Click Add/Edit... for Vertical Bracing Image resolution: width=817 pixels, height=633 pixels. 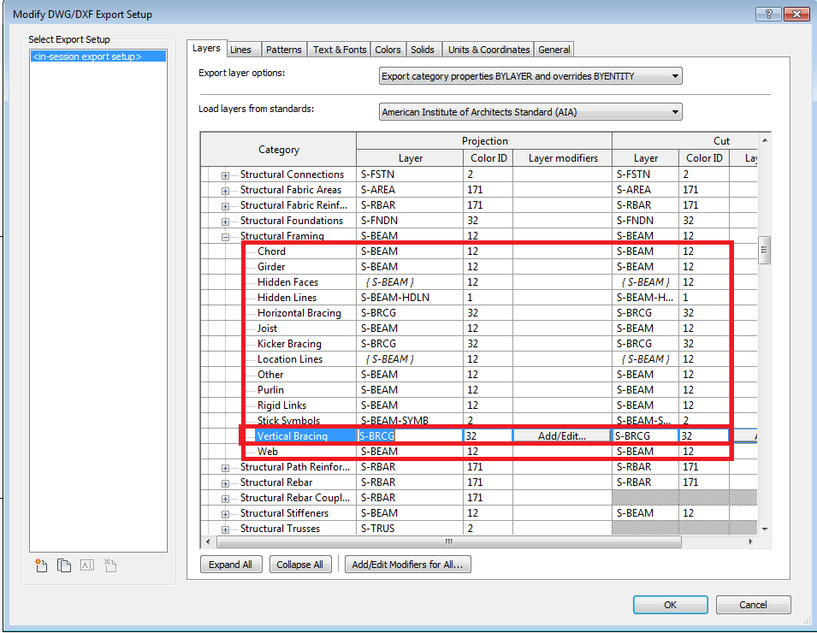(562, 436)
